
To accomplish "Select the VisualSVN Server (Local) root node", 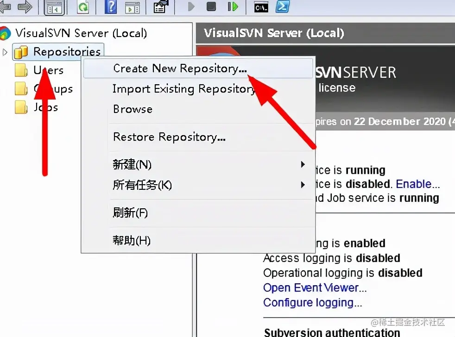I will pos(81,33).
